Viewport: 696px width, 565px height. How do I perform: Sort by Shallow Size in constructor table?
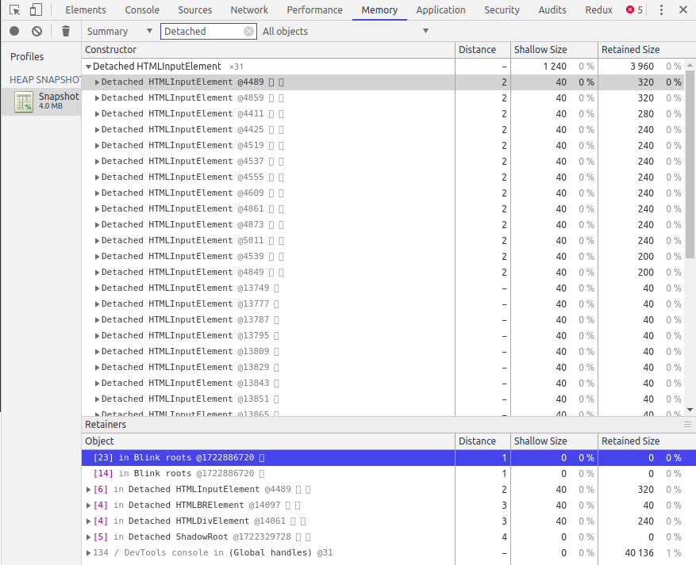pos(554,50)
